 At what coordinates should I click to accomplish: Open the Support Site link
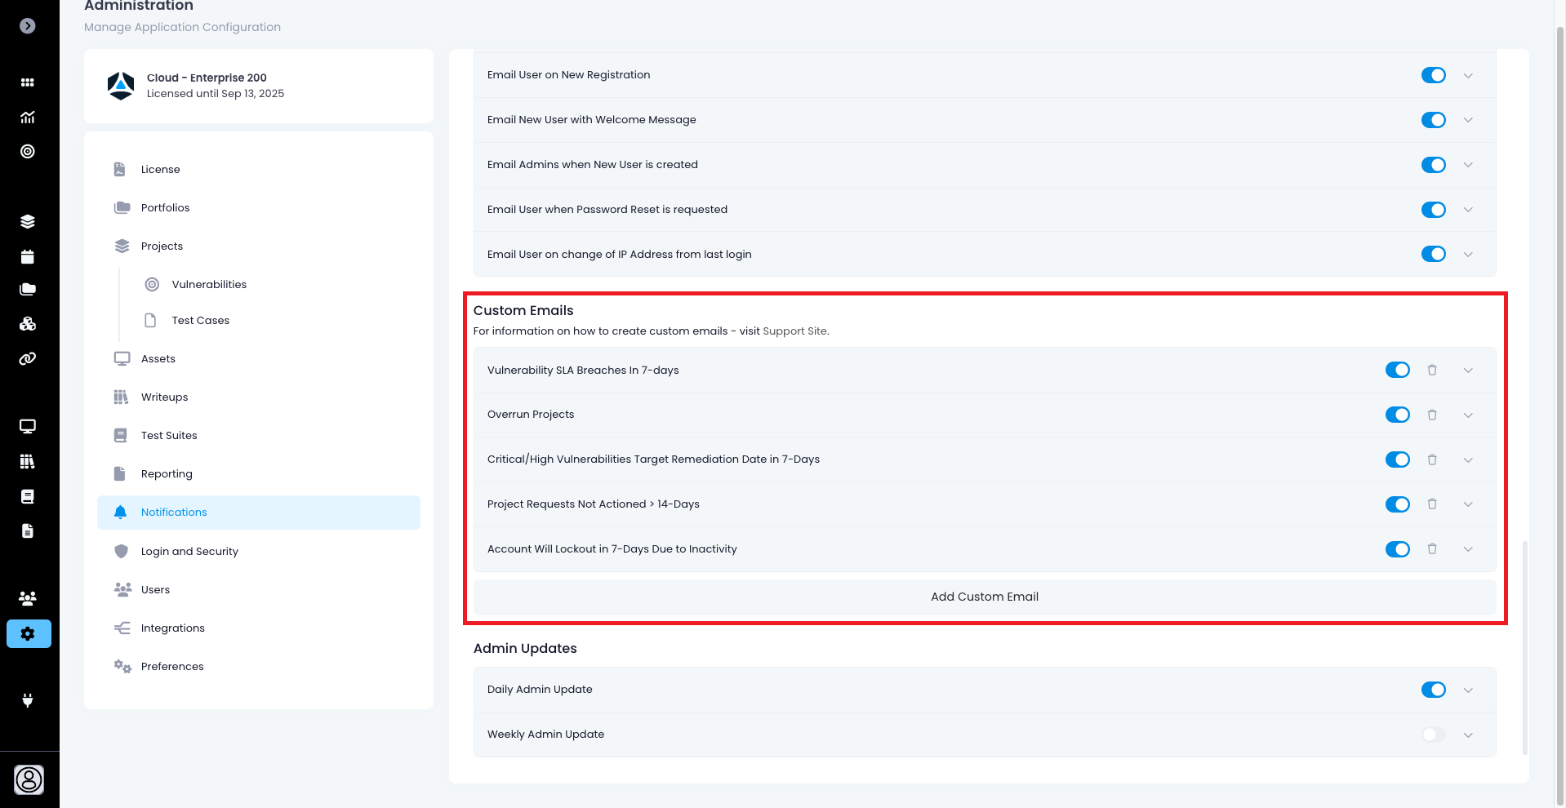[x=794, y=331]
